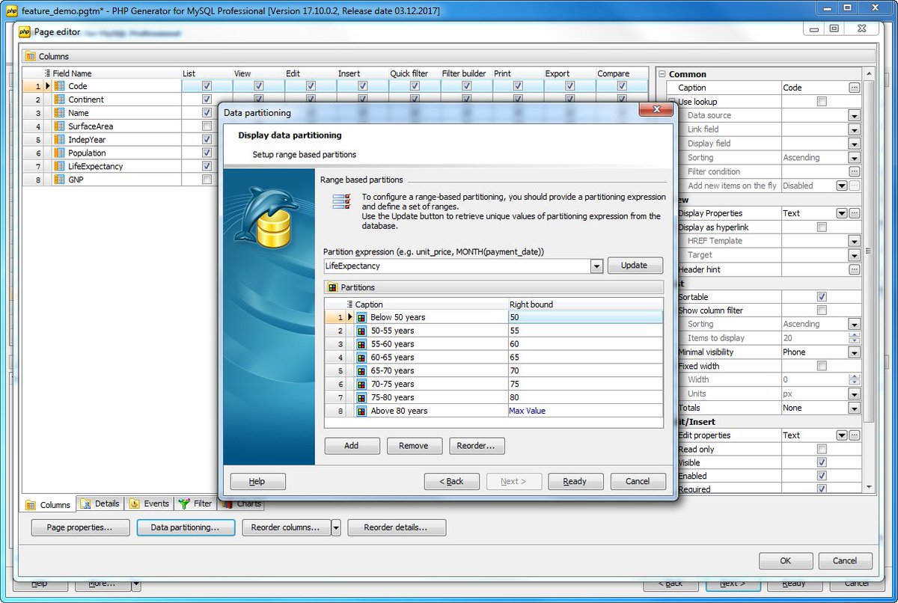Image resolution: width=898 pixels, height=603 pixels.
Task: Toggle the Use lookup checkbox
Action: click(x=822, y=102)
